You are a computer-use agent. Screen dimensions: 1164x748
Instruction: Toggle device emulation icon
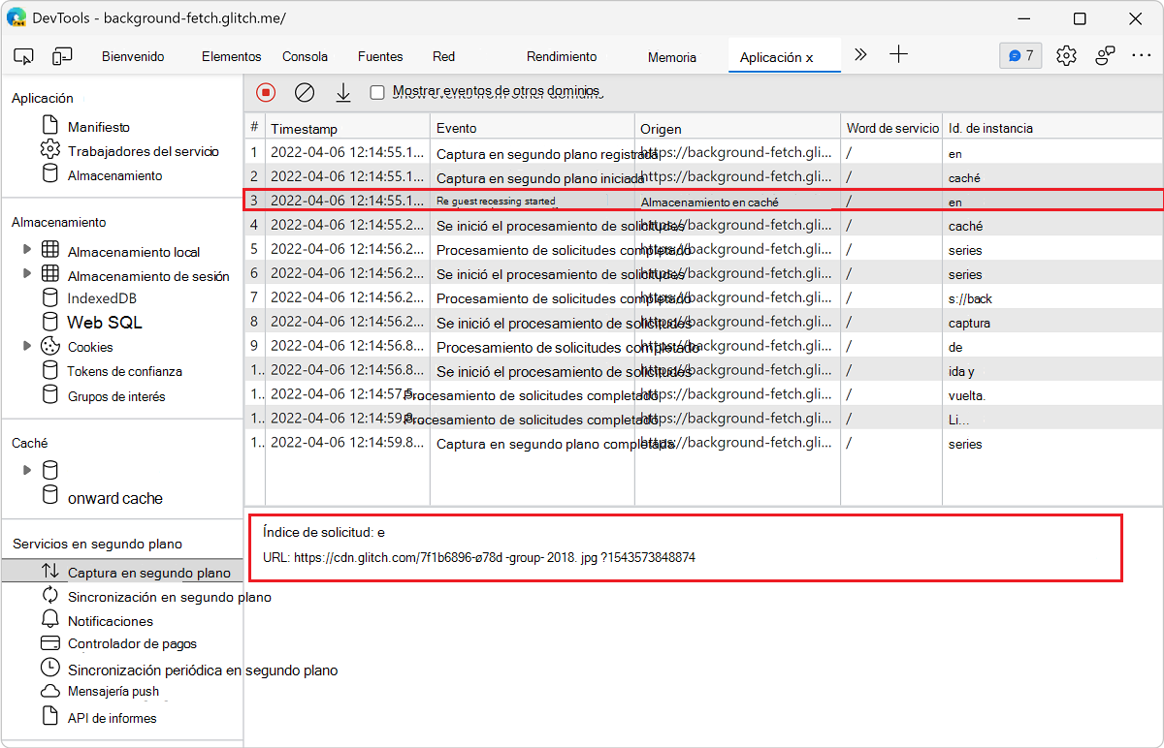click(x=63, y=56)
